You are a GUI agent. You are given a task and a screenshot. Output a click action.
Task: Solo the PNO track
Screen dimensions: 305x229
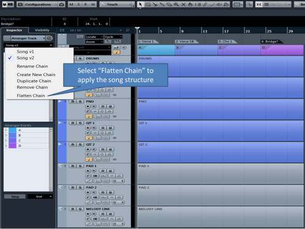coord(80,102)
